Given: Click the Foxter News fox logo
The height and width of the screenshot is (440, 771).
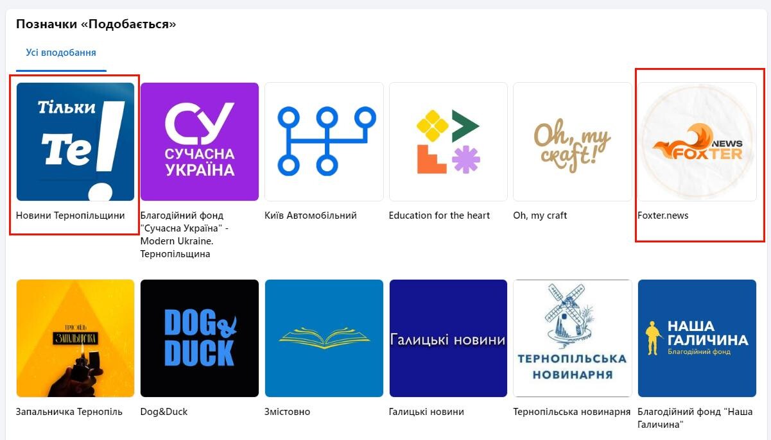Looking at the screenshot, I should (x=697, y=142).
